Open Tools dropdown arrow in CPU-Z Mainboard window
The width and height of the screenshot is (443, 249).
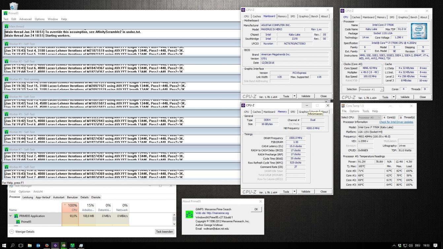(294, 96)
